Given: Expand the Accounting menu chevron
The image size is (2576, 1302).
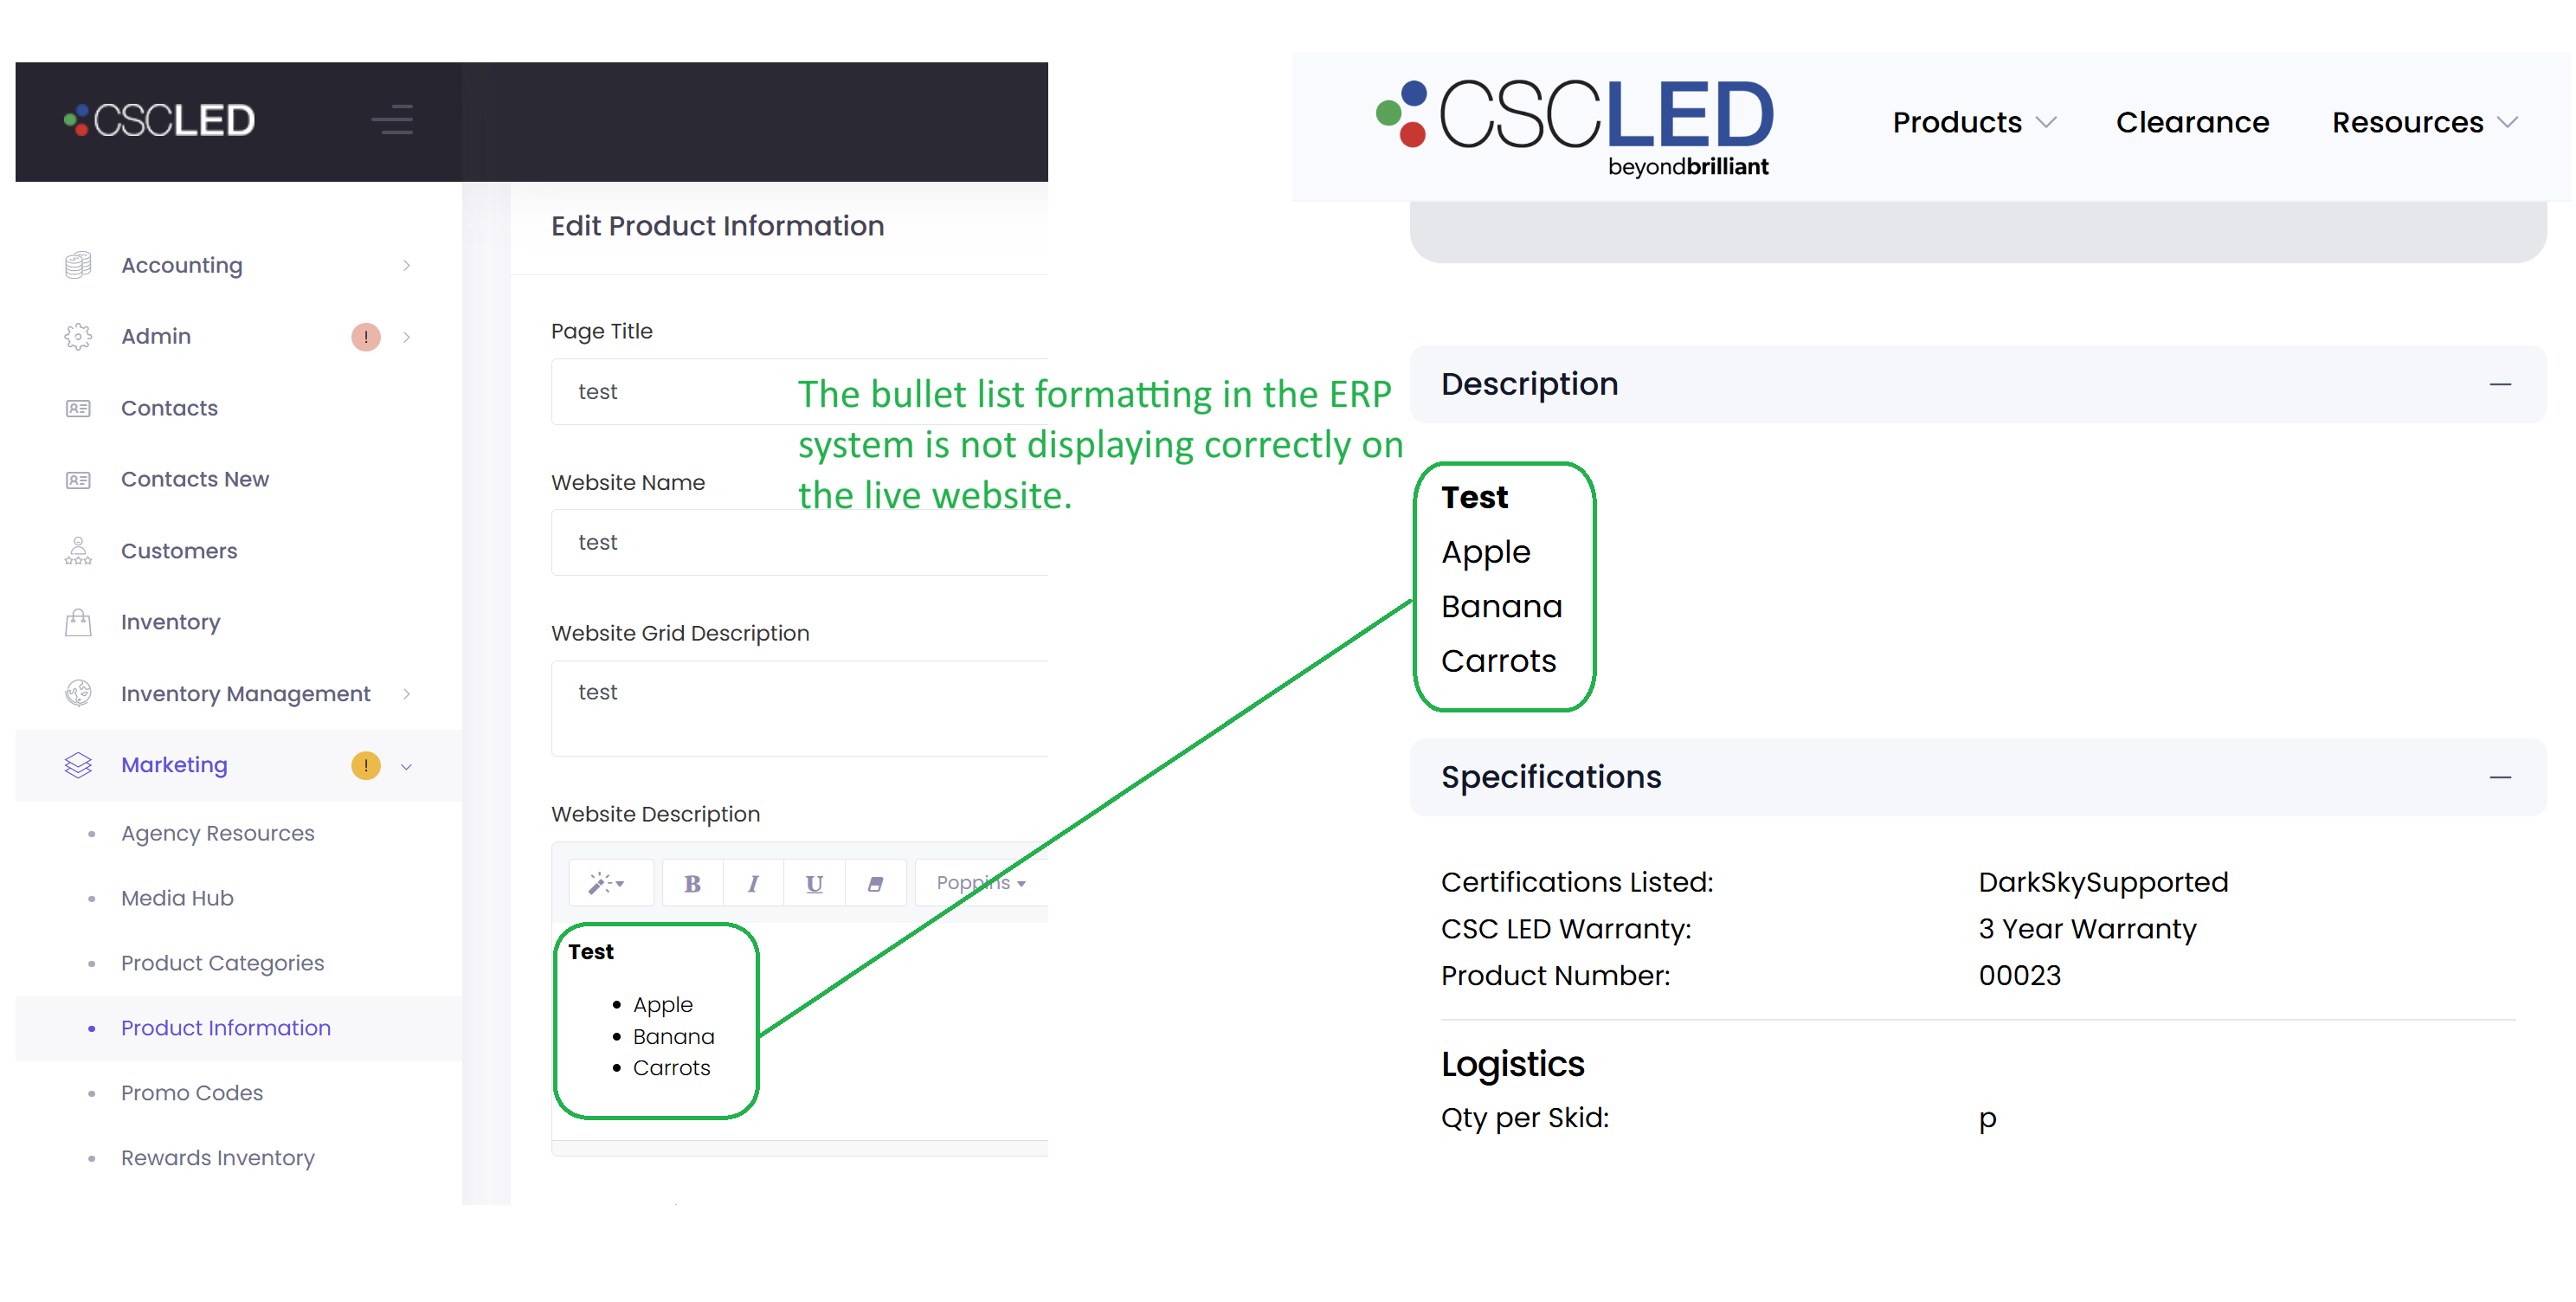Looking at the screenshot, I should (407, 266).
